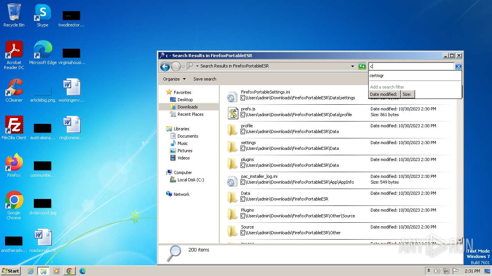The image size is (492, 276).
Task: Open Edge from the taskbar
Action: pos(82,271)
